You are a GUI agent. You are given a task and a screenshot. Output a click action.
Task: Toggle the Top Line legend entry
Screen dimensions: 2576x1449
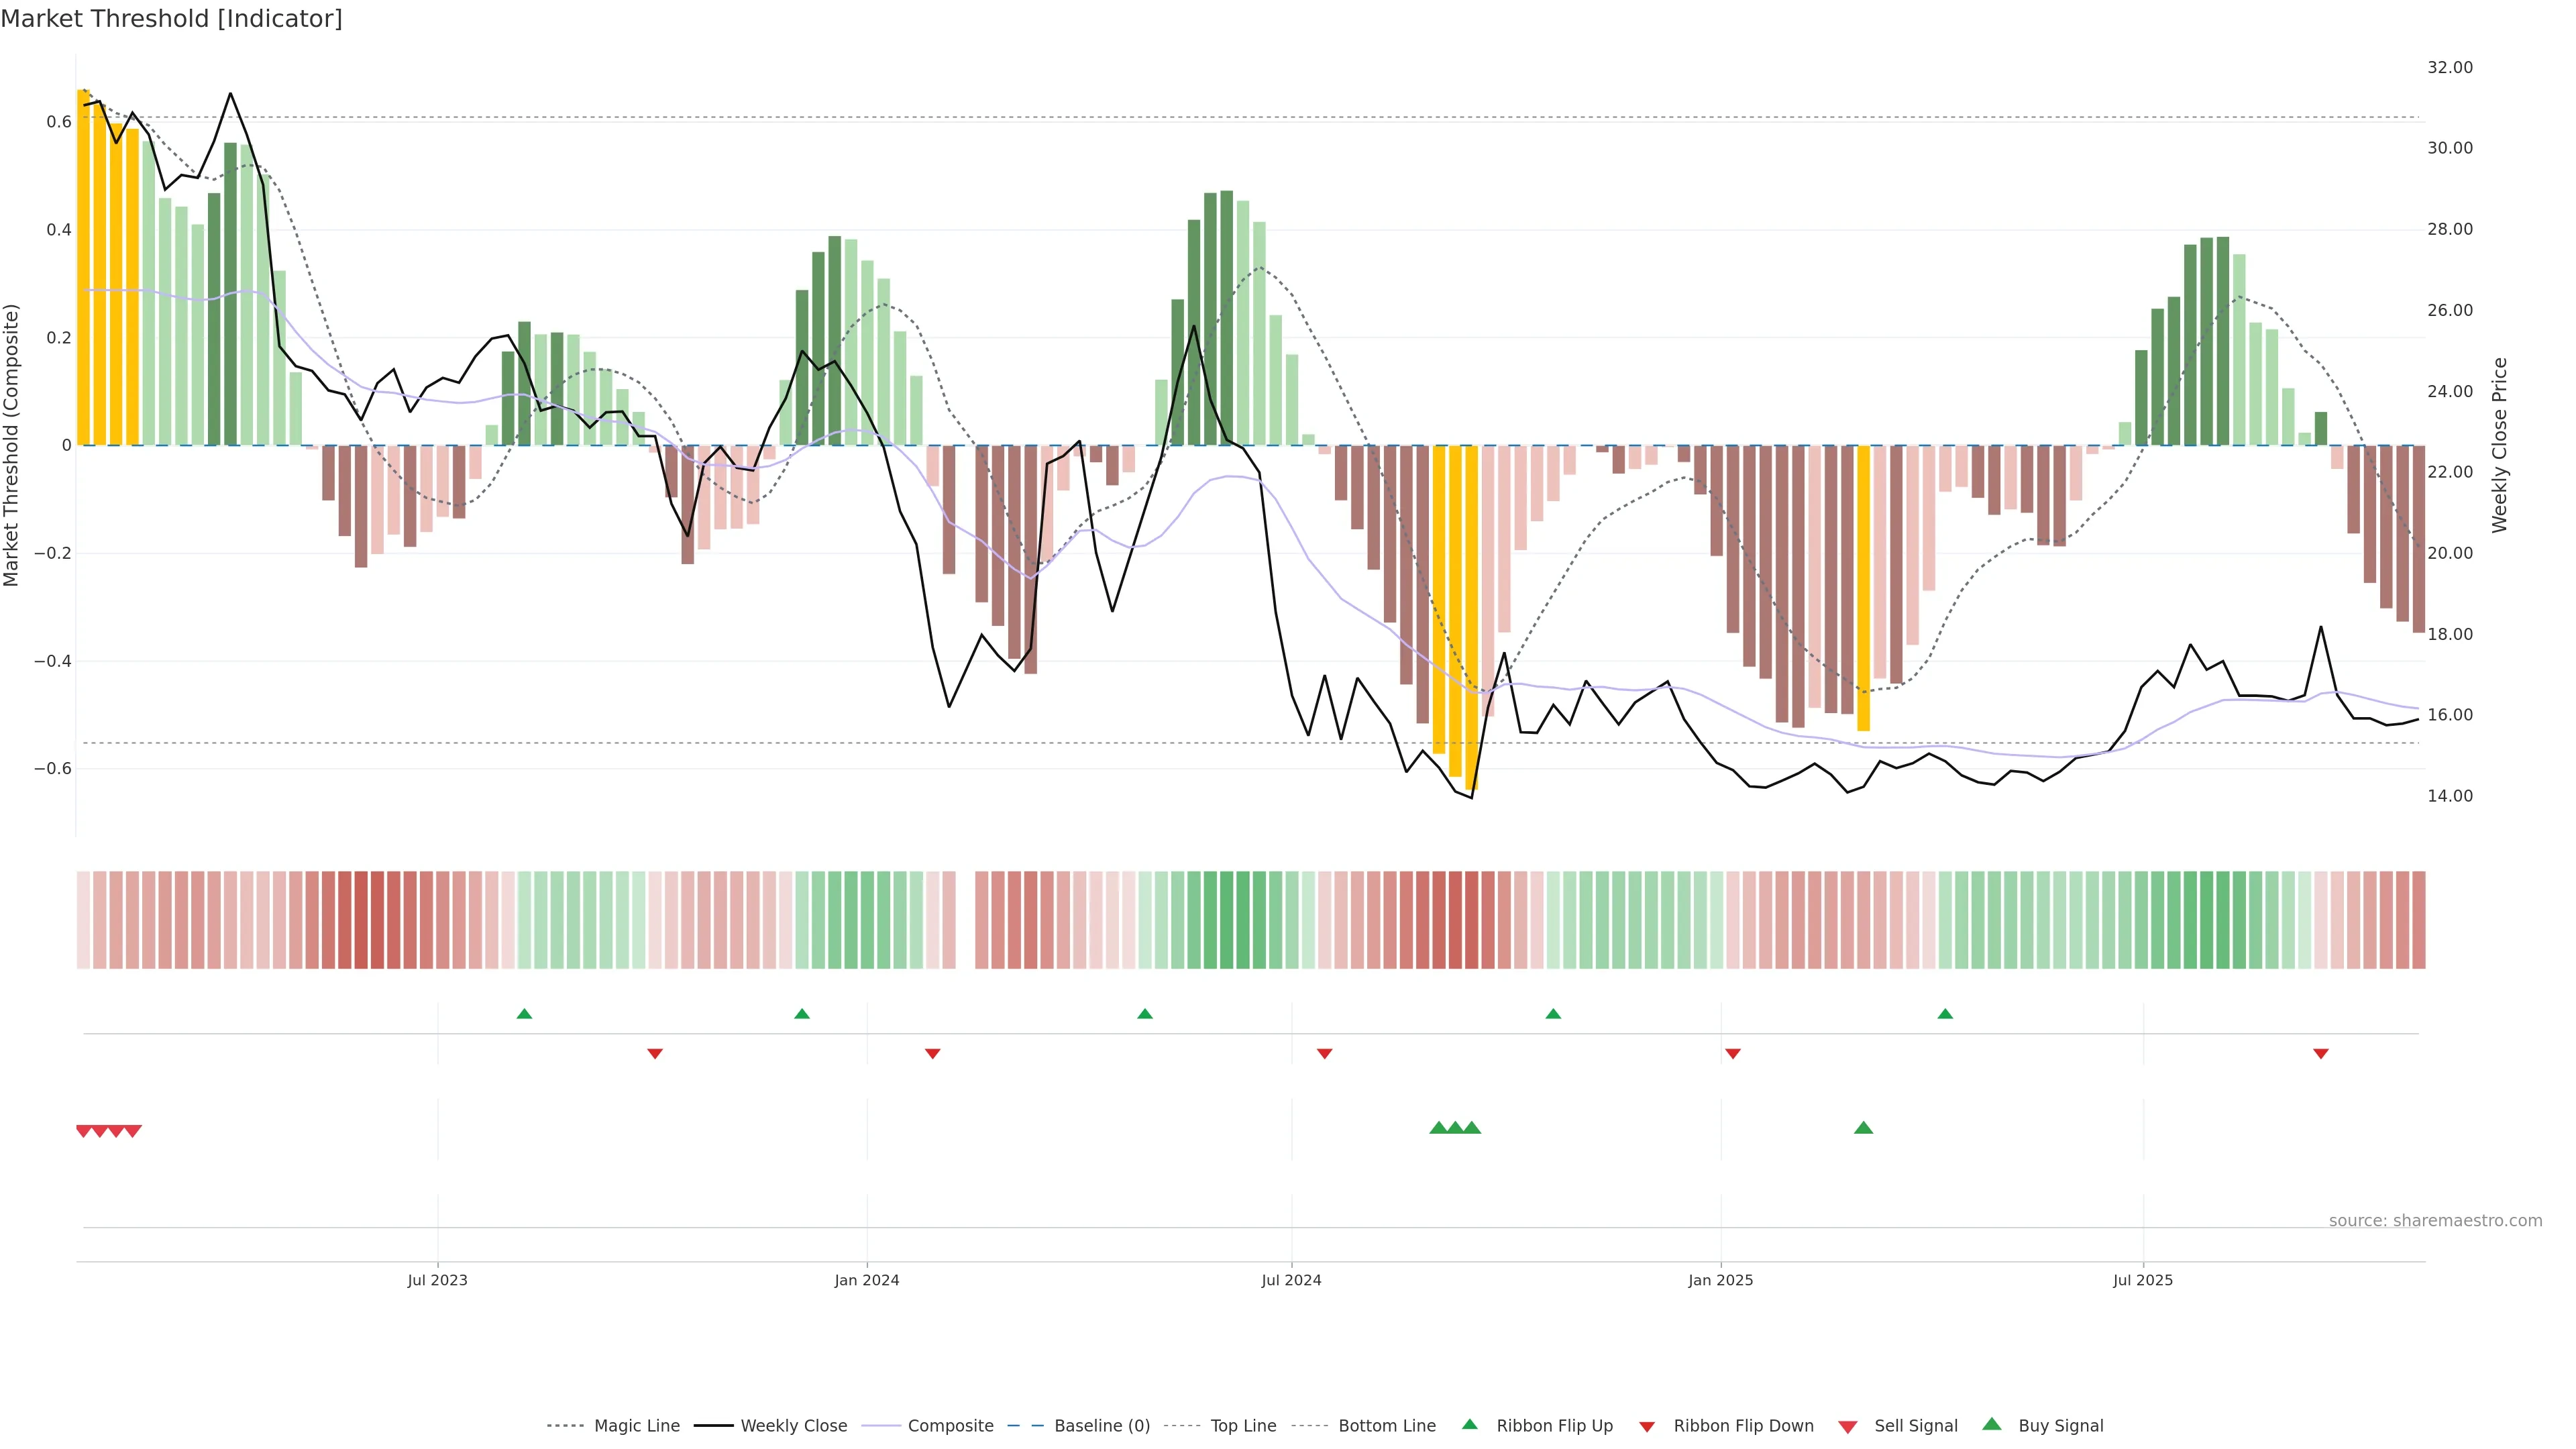point(1243,1426)
